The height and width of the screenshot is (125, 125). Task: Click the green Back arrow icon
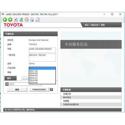5,19
